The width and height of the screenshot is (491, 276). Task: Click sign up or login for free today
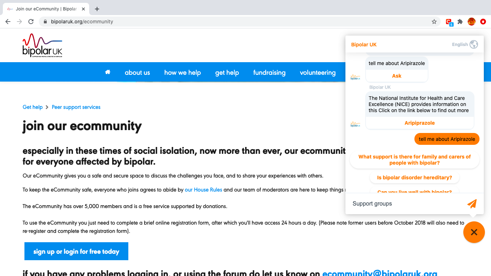coord(76,251)
